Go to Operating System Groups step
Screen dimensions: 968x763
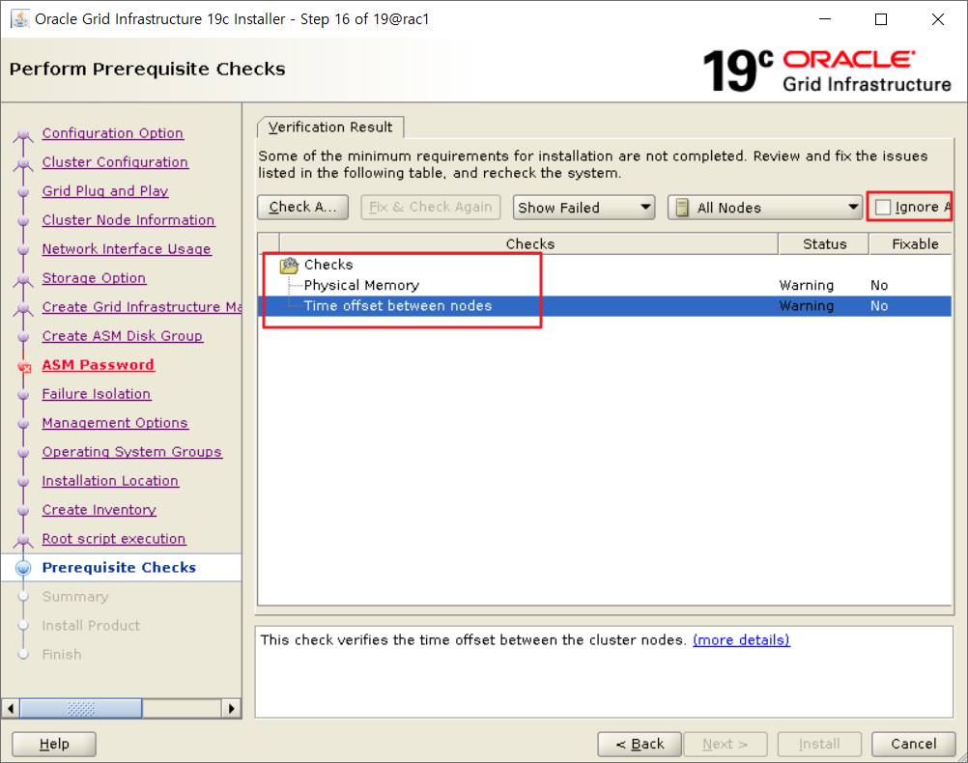pos(131,453)
